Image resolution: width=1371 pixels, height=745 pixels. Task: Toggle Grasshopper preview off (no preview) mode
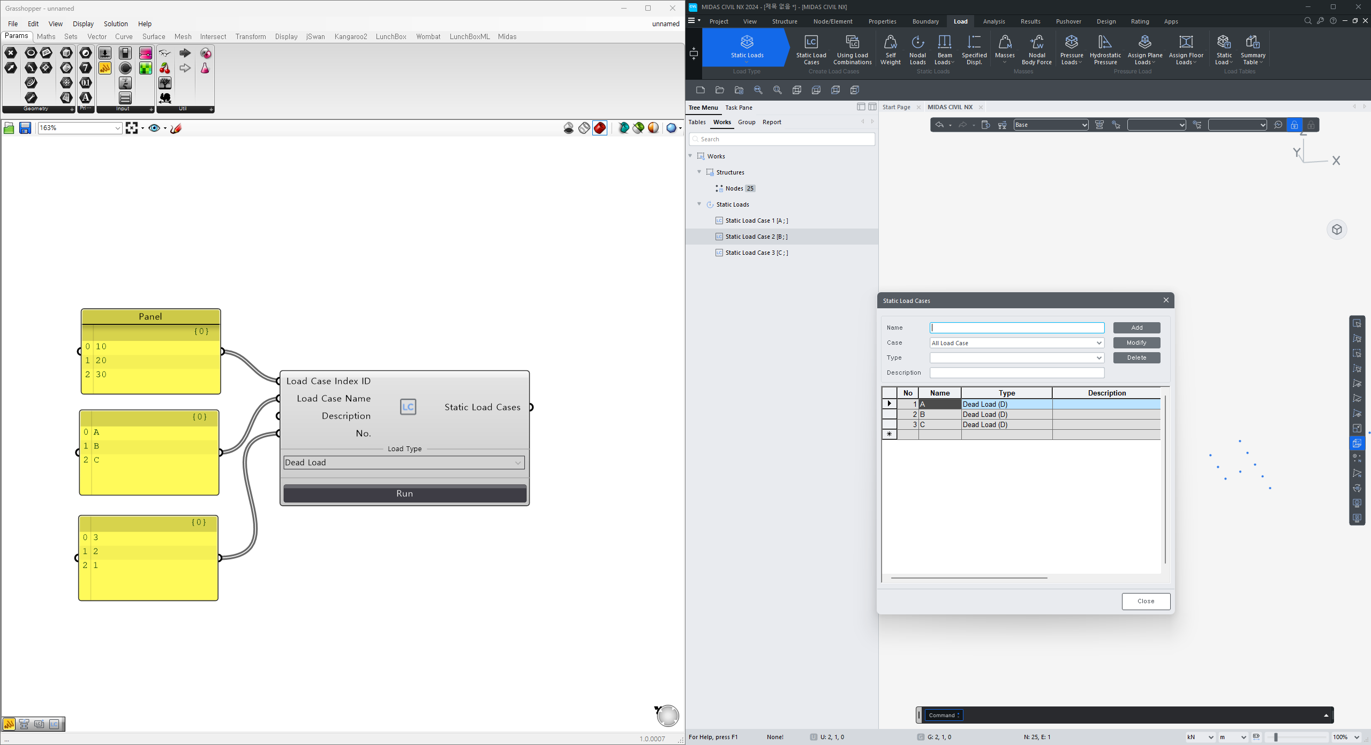pyautogui.click(x=569, y=128)
